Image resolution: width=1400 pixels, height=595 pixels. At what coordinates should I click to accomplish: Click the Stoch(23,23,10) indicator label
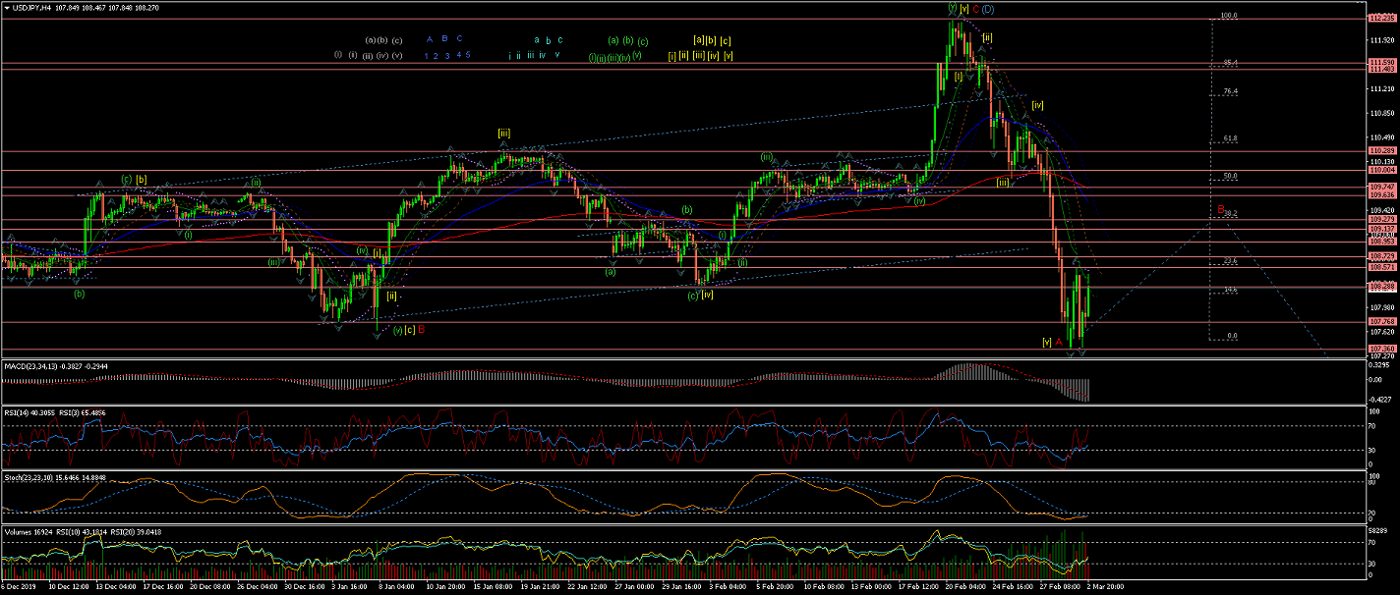point(29,475)
